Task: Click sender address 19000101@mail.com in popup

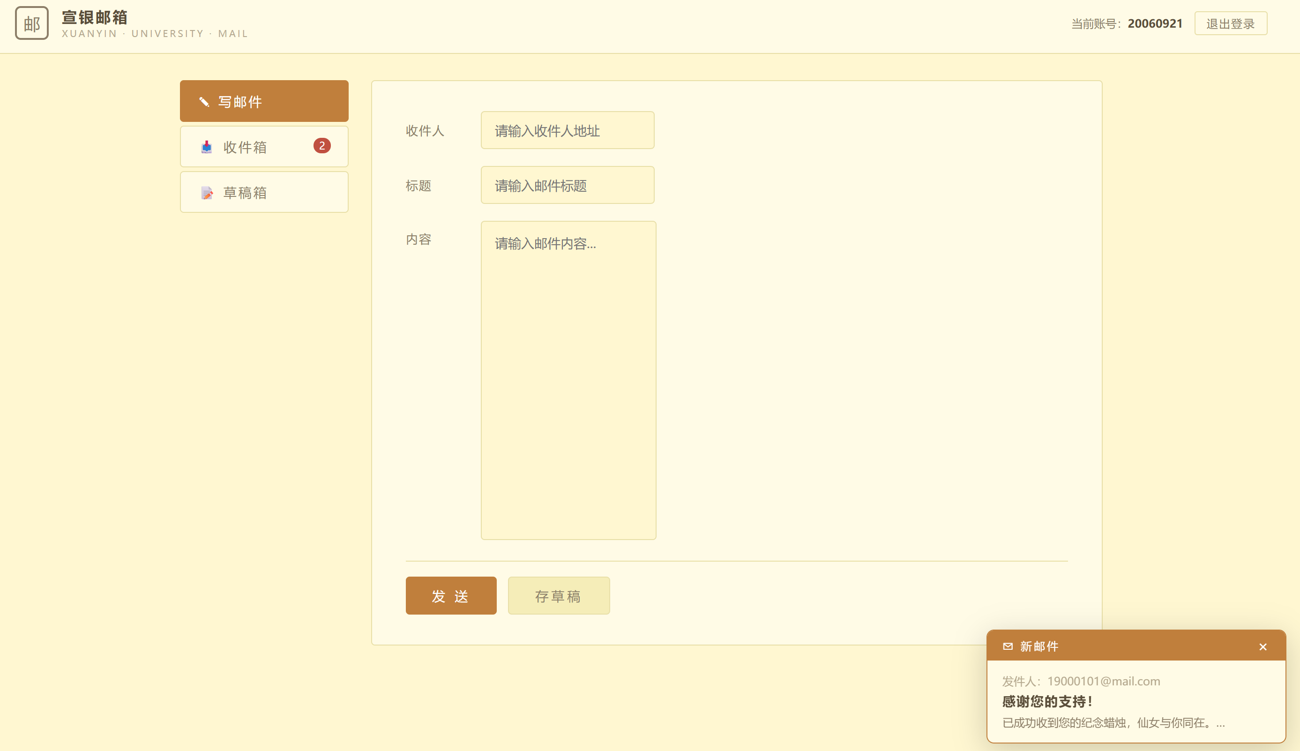Action: tap(1104, 681)
